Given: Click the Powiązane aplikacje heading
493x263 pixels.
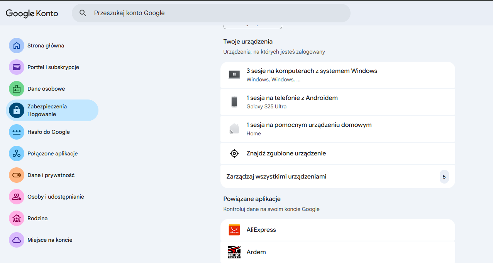Looking at the screenshot, I should (252, 199).
